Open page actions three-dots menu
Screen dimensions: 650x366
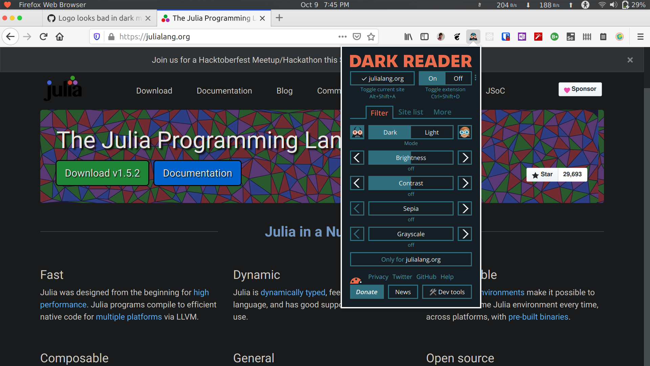[x=343, y=37]
